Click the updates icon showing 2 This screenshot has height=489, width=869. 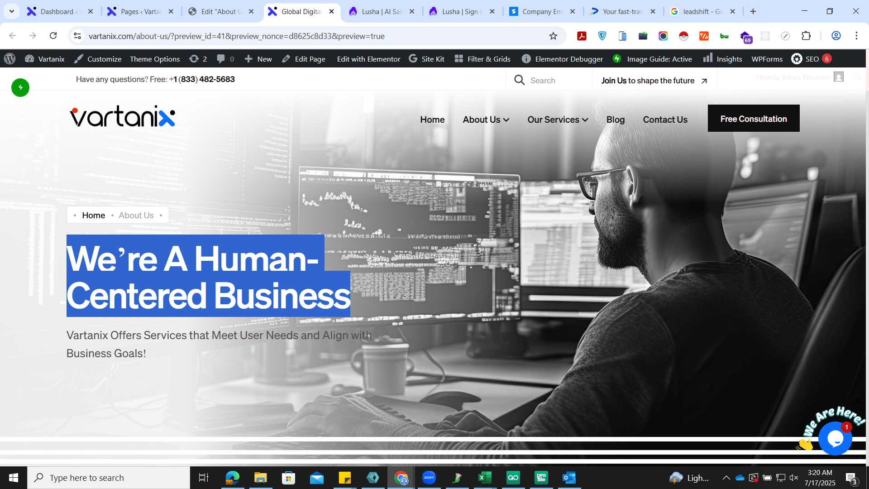198,59
